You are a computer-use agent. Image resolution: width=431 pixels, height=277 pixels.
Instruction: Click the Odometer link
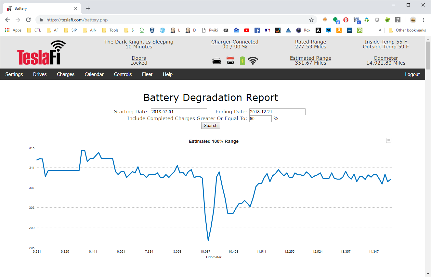pos(386,58)
